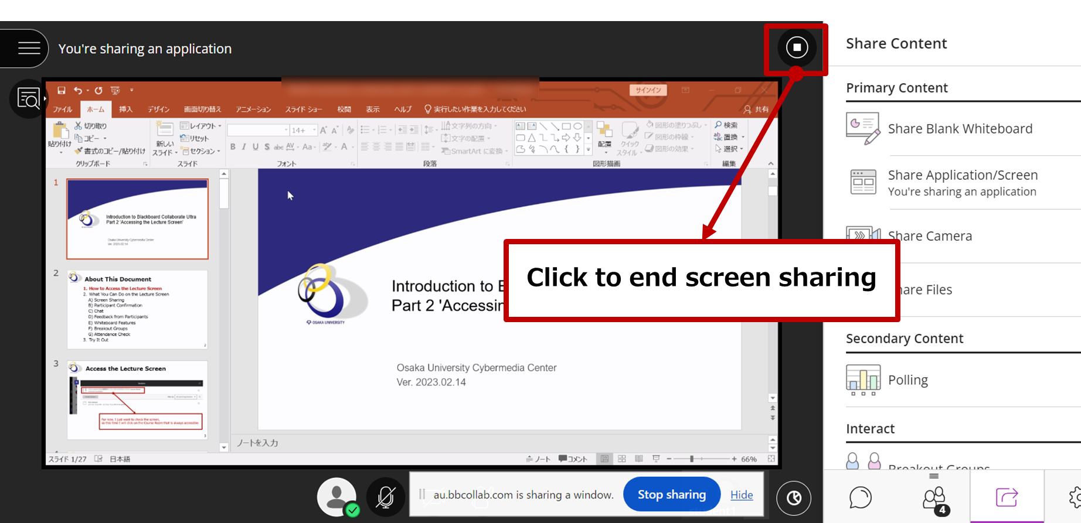Switch to reading view in status bar
This screenshot has height=523, width=1081.
[638, 459]
